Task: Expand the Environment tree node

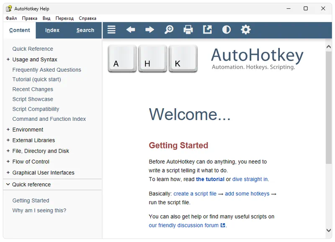Action: point(8,130)
